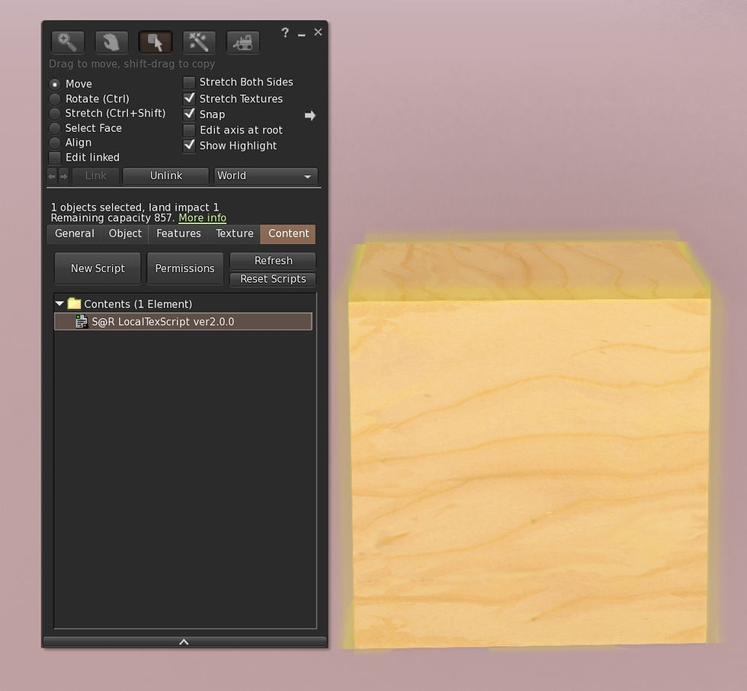Click the script icon of S@R LocalTexScript
The width and height of the screenshot is (747, 691).
(x=82, y=322)
